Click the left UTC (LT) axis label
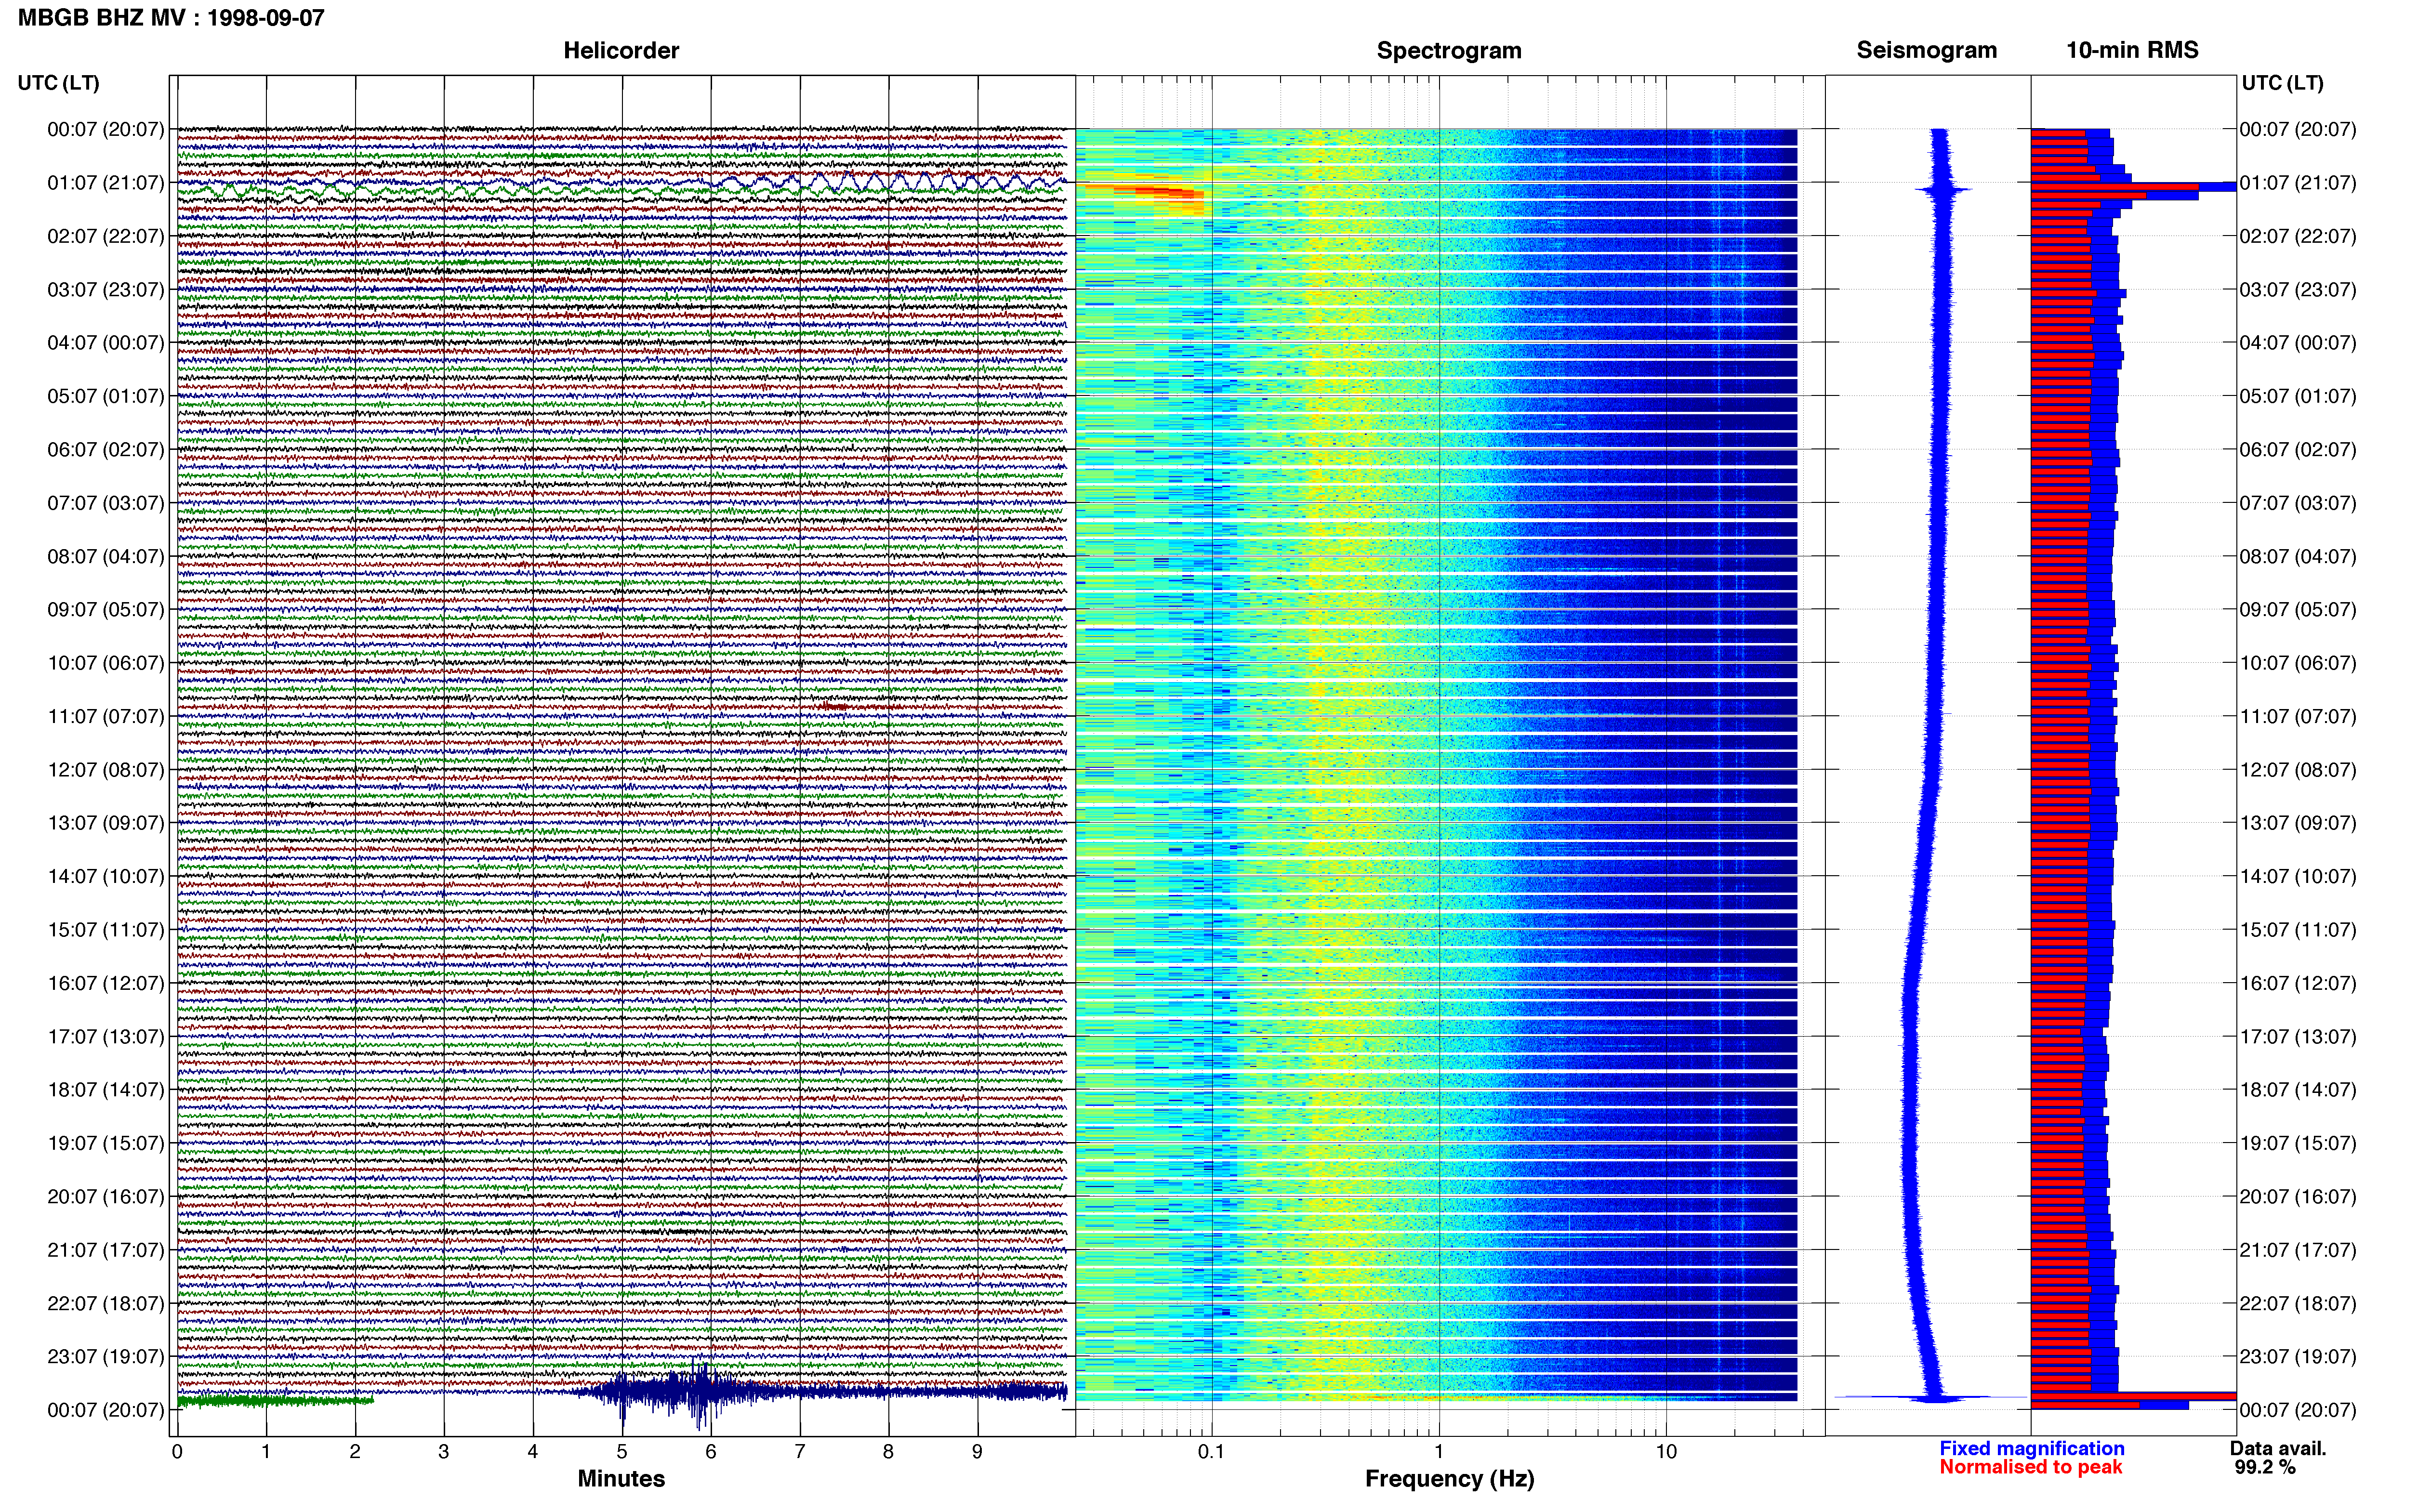Screen dimensions: 2418x1512 pos(58,82)
